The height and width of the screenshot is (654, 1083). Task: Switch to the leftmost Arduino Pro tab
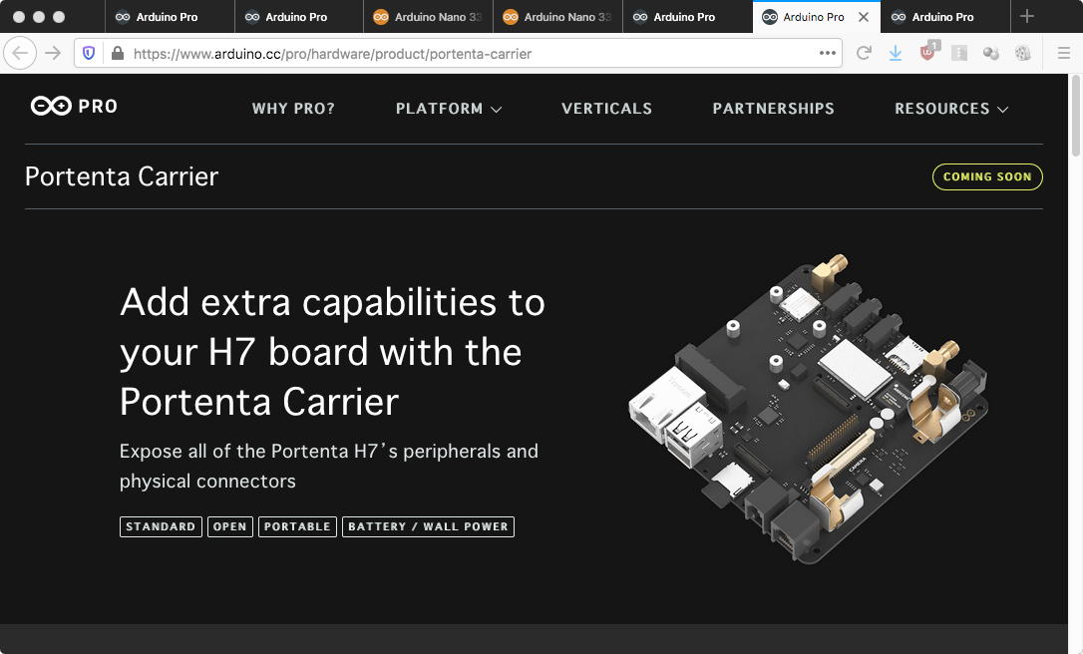(170, 17)
